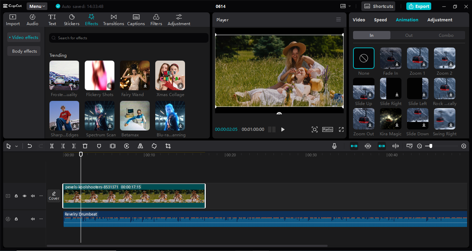The height and width of the screenshot is (251, 472).
Task: Click the fullscreen player icon
Action: click(341, 129)
